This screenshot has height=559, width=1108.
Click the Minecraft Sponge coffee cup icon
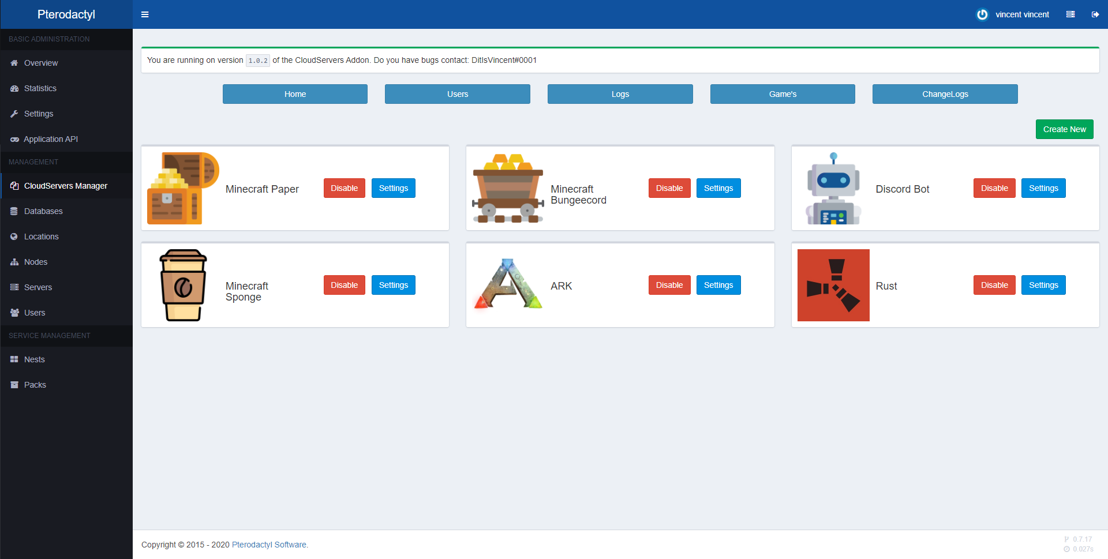[183, 285]
